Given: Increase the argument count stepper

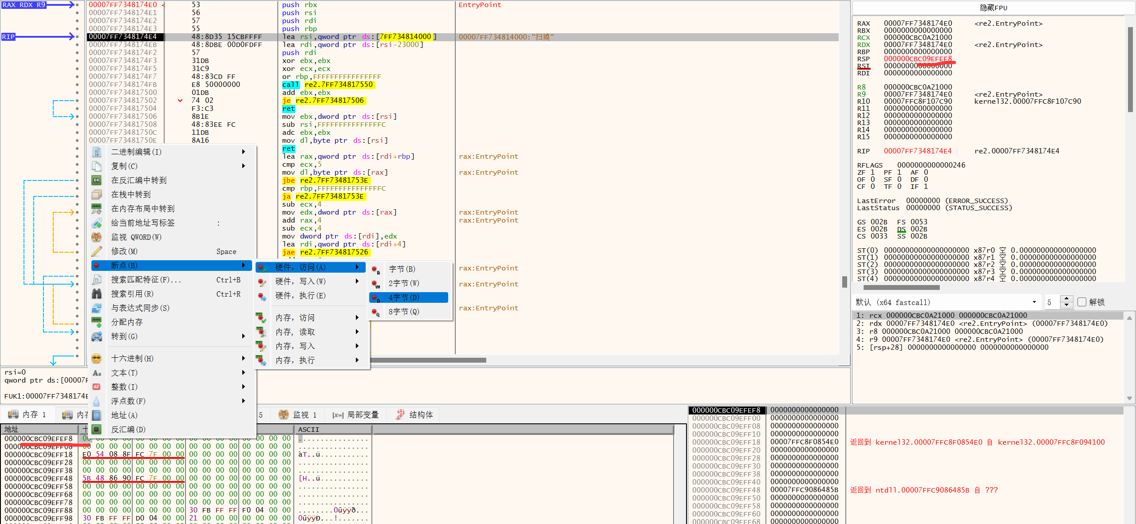Looking at the screenshot, I should [1067, 299].
